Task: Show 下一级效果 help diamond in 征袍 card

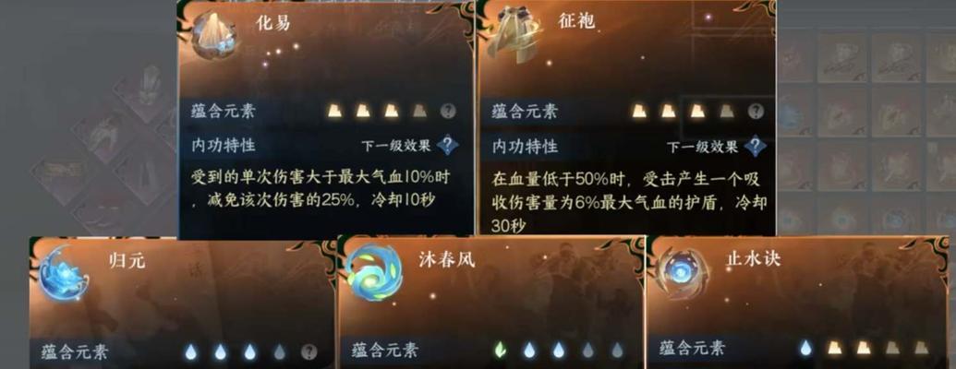Action: [x=755, y=146]
